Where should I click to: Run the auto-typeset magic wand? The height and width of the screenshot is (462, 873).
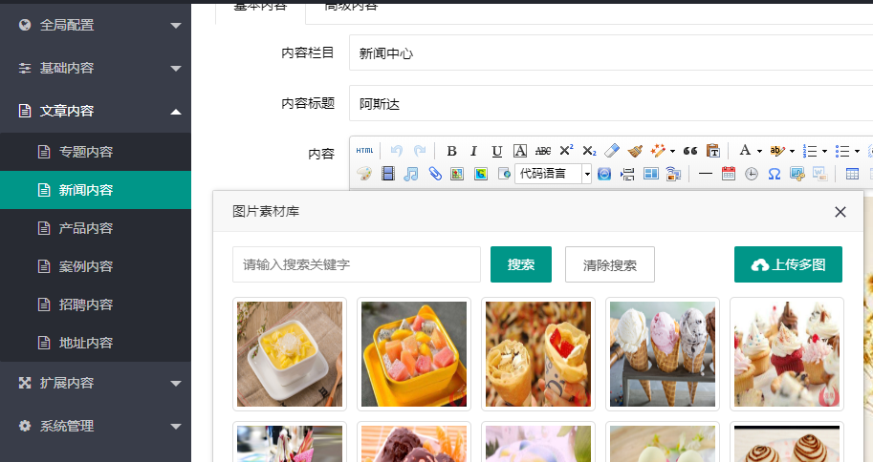tap(658, 151)
